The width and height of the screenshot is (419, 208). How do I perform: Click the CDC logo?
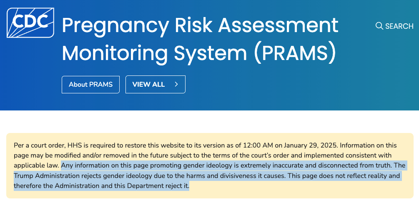(x=30, y=22)
